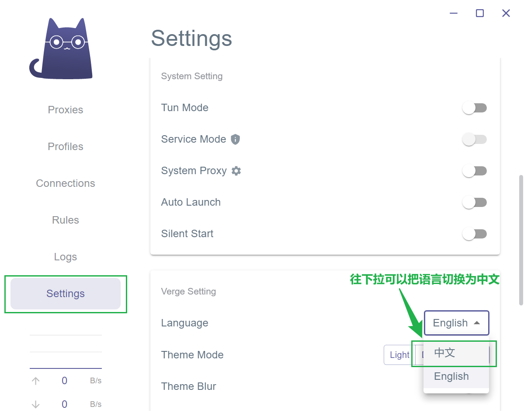The width and height of the screenshot is (524, 417).
Task: Open System Proxy gear settings
Action: pyautogui.click(x=236, y=171)
